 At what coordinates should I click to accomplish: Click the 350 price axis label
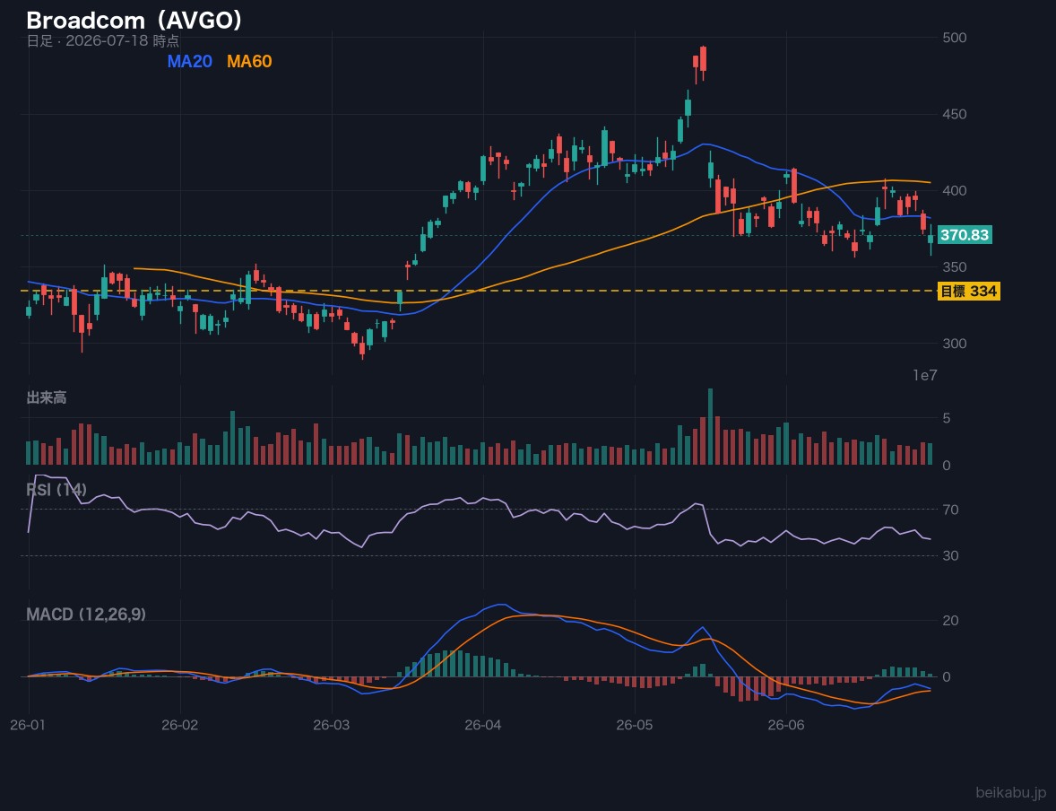(955, 267)
